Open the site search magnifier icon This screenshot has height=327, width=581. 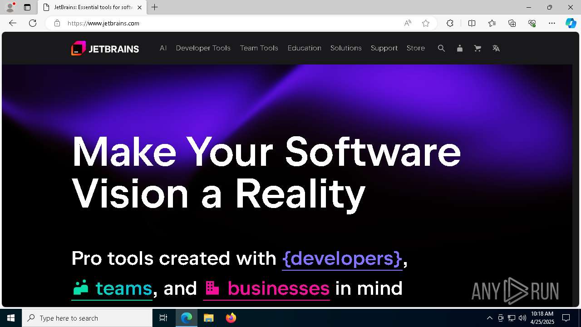coord(441,48)
